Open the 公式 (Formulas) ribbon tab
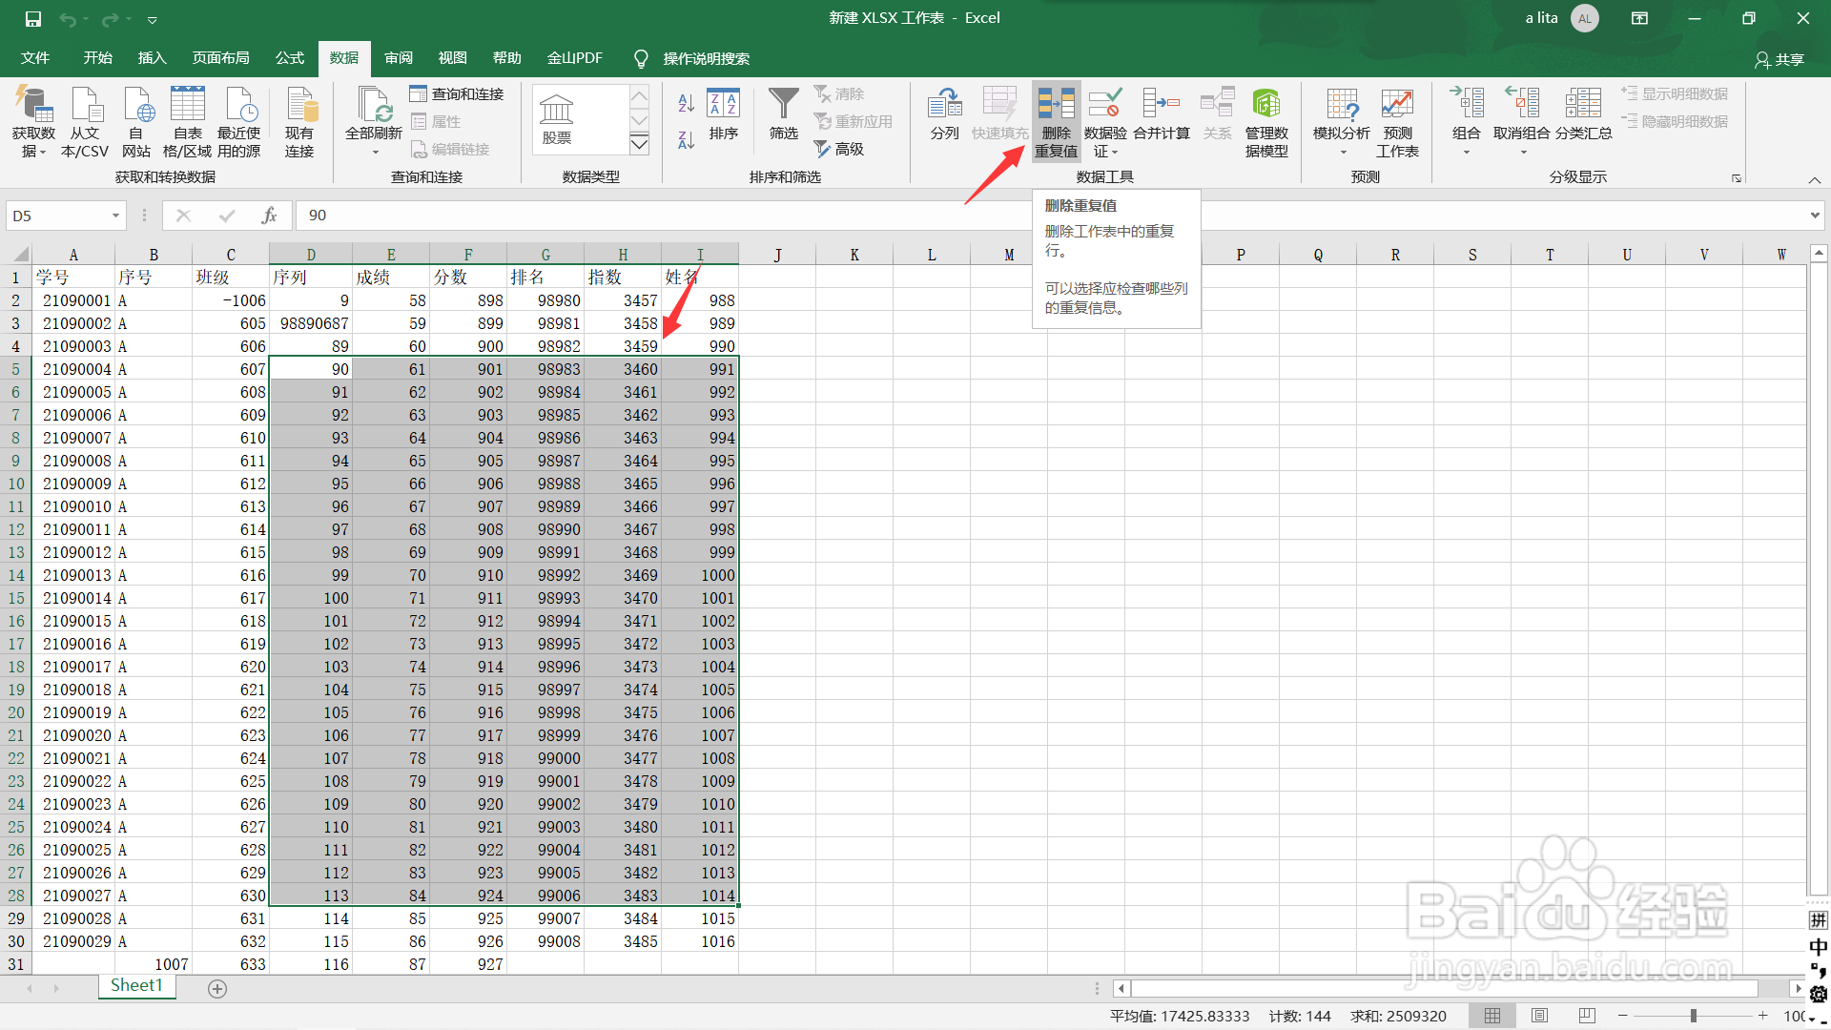Viewport: 1831px width, 1030px height. 289,58
